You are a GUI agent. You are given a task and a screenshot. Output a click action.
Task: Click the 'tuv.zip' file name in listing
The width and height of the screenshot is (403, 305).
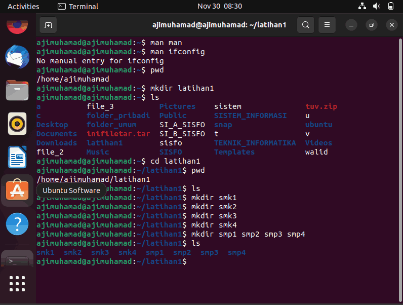(321, 106)
